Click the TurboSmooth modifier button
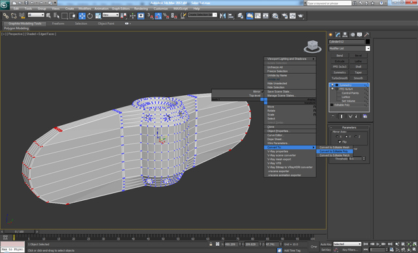 click(x=340, y=78)
